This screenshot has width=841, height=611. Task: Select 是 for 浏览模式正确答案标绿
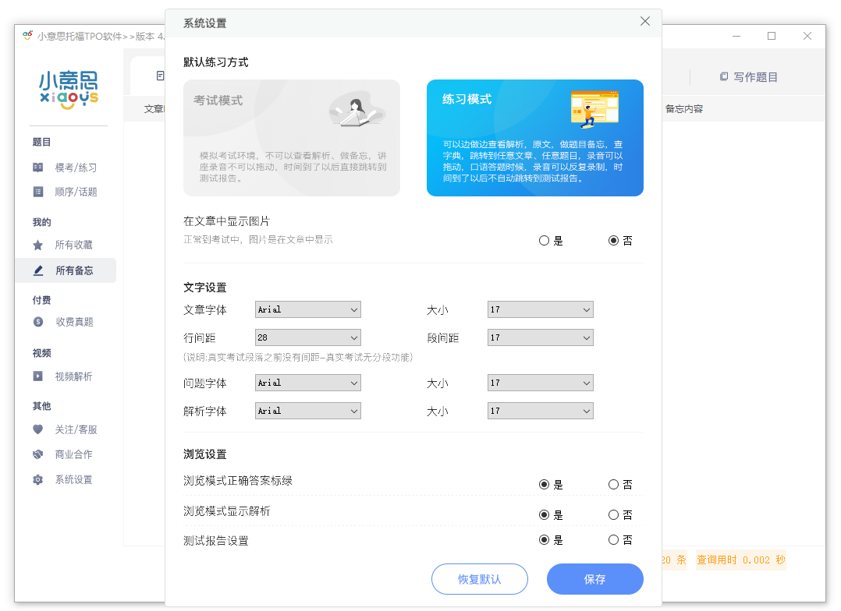click(544, 485)
